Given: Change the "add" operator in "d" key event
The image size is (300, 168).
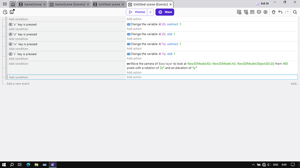Looking at the screenshot, I should [170, 34].
